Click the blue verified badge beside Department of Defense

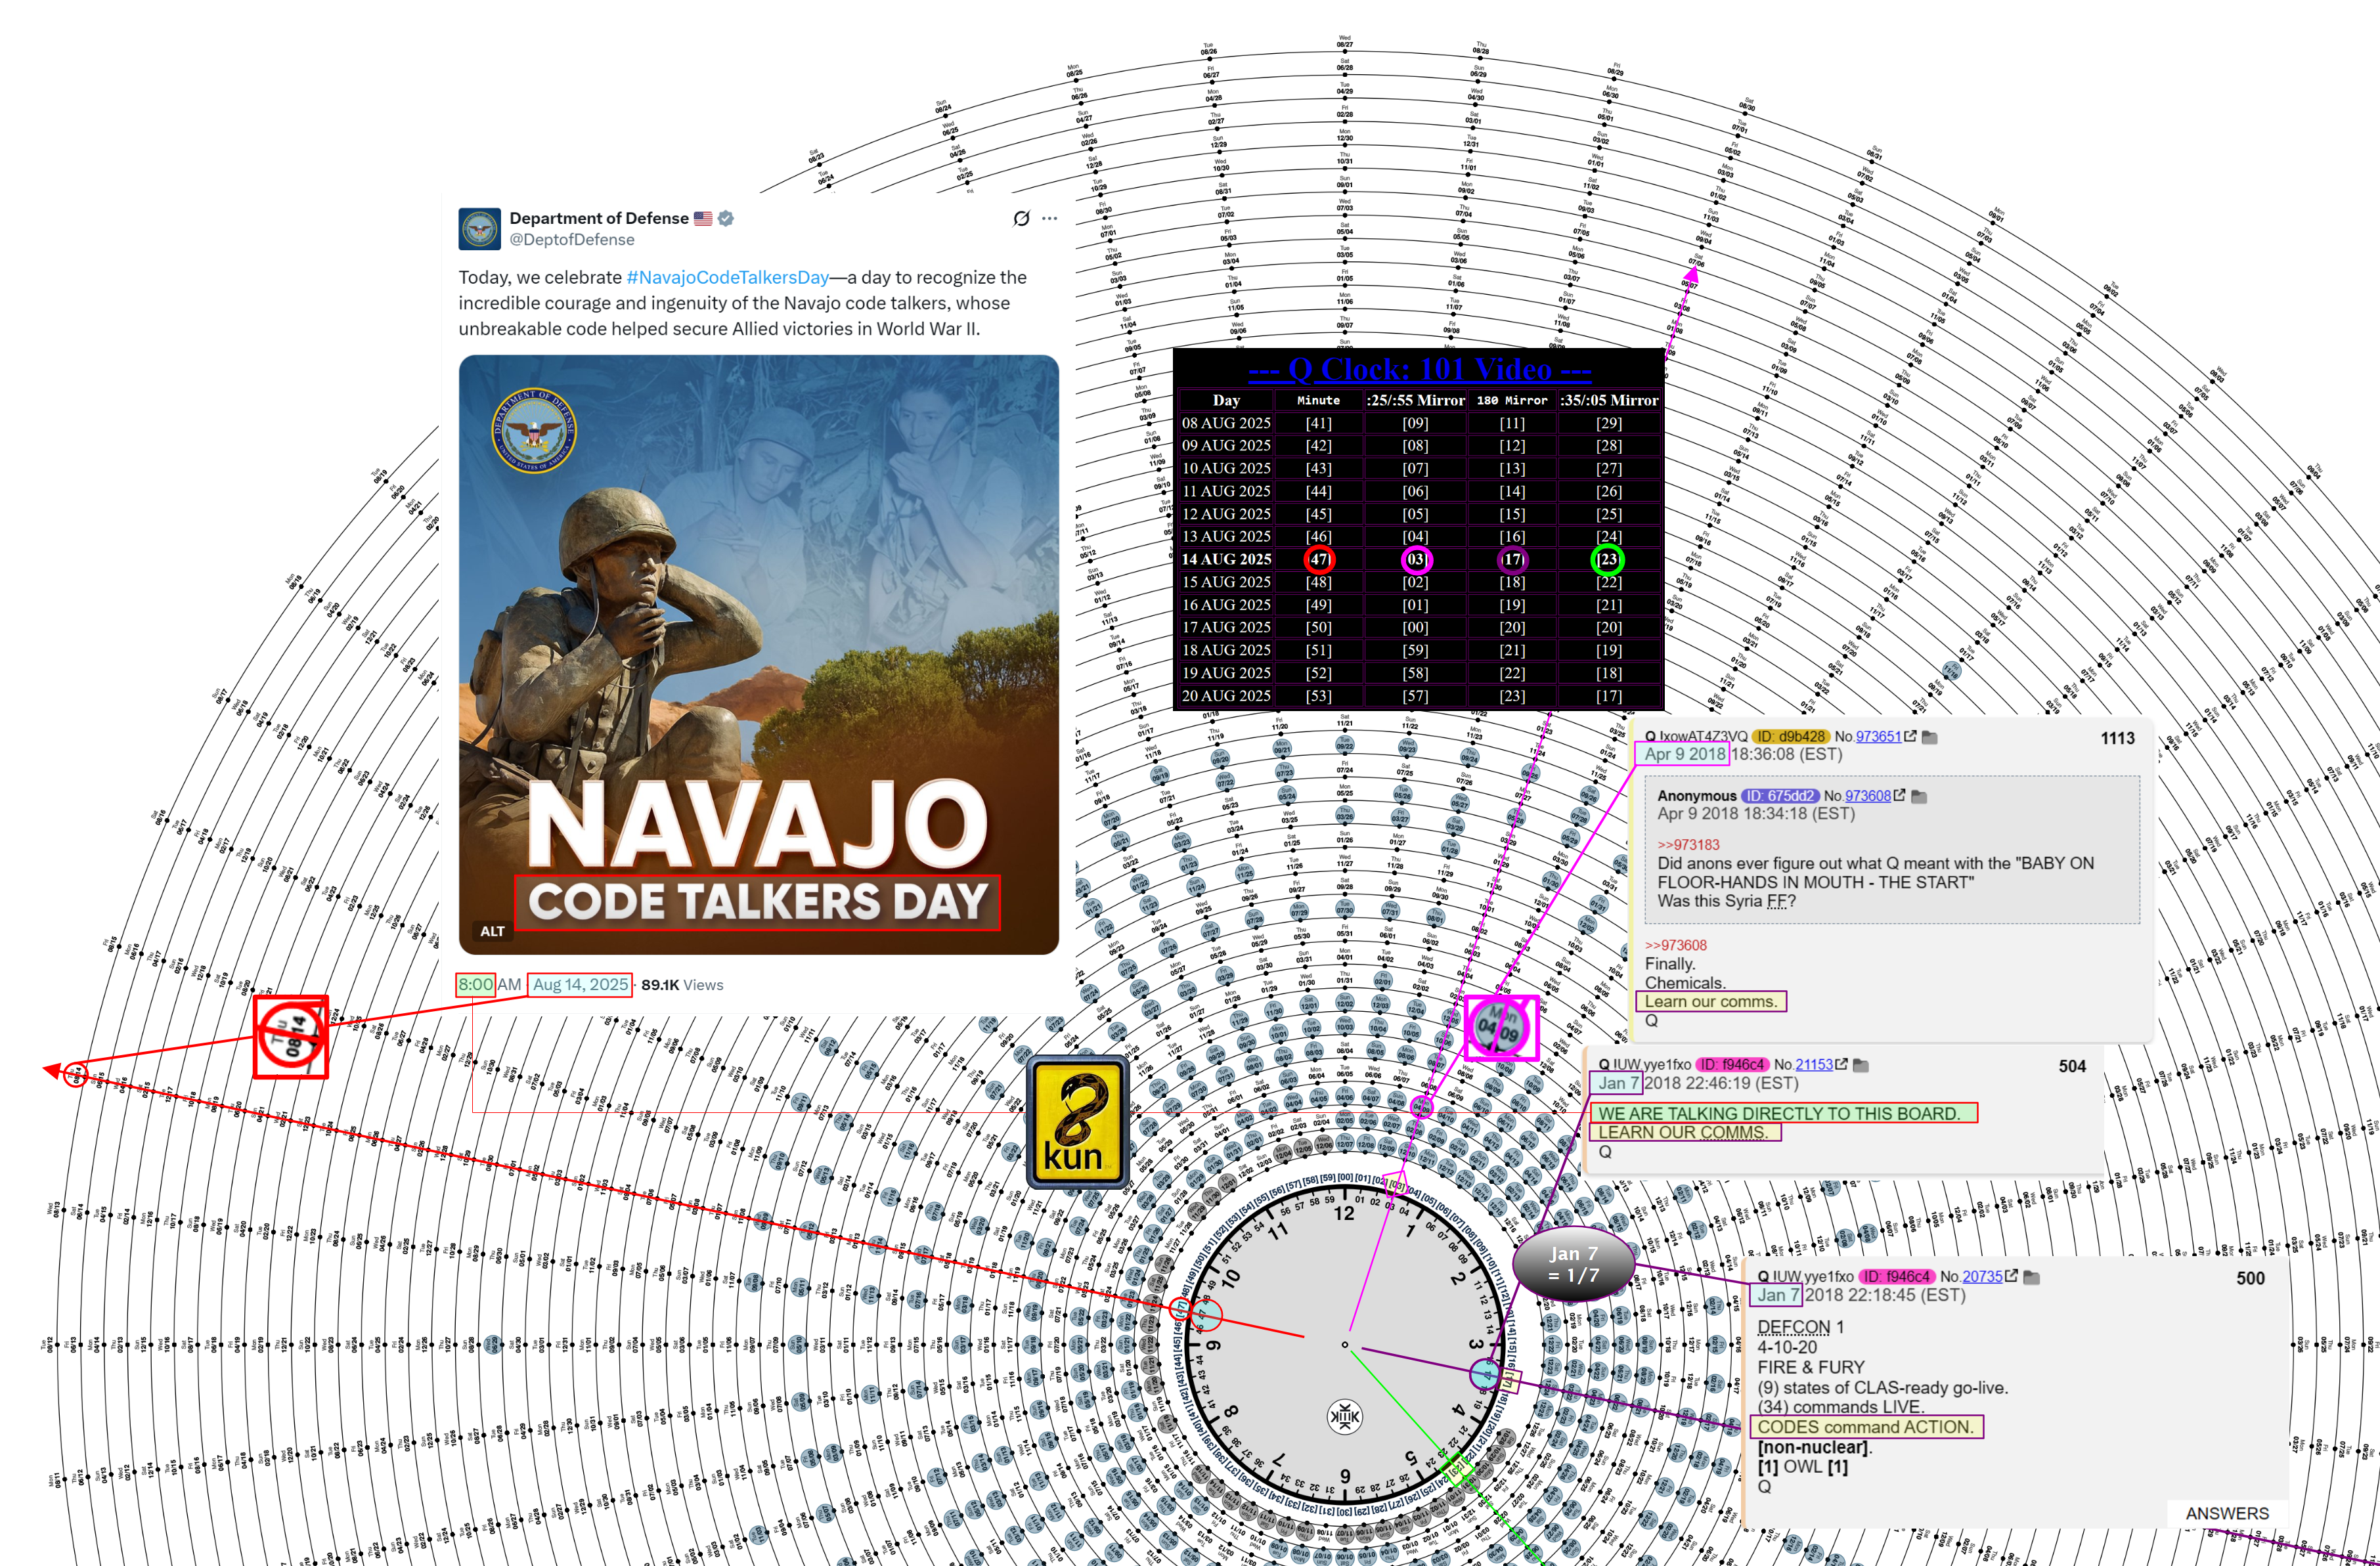[x=726, y=218]
